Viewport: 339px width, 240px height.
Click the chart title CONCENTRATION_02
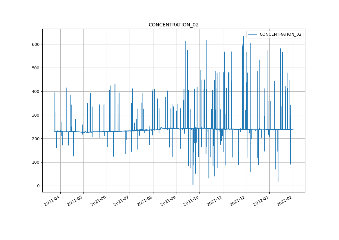coord(173,25)
